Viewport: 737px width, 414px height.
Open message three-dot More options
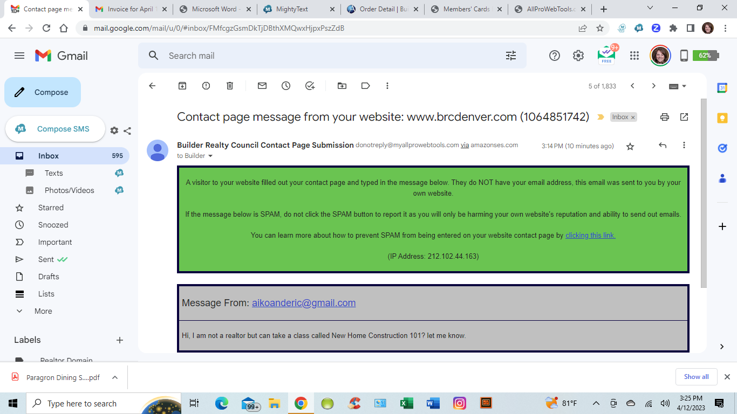pos(684,146)
